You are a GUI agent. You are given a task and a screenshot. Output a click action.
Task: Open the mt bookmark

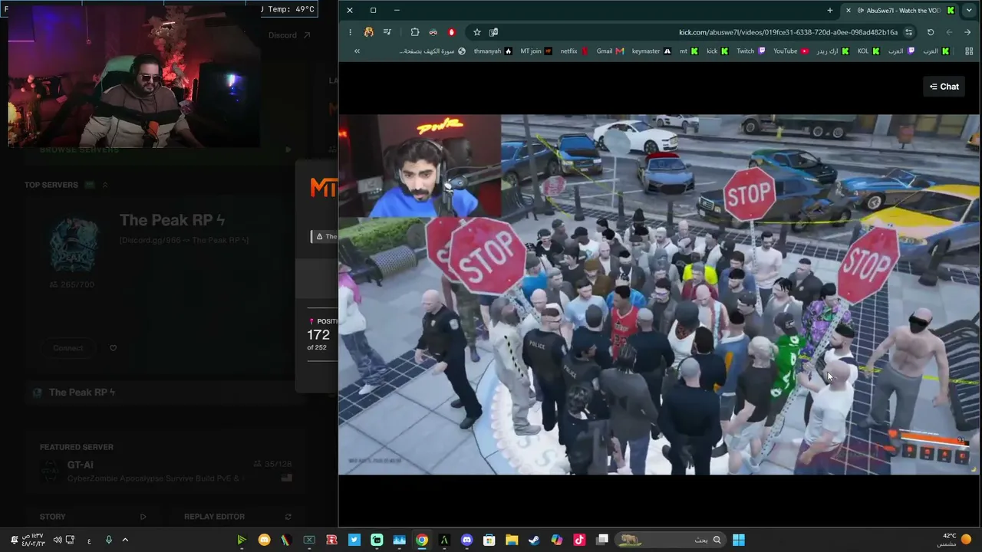pyautogui.click(x=688, y=51)
